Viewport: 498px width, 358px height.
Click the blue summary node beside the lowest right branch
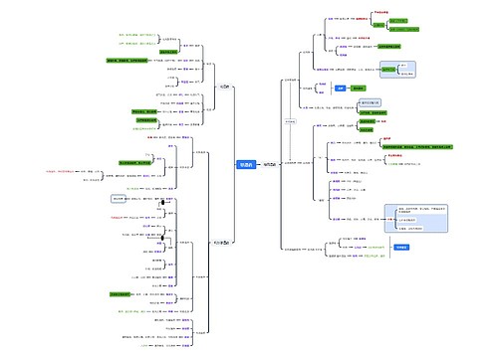pos(401,248)
